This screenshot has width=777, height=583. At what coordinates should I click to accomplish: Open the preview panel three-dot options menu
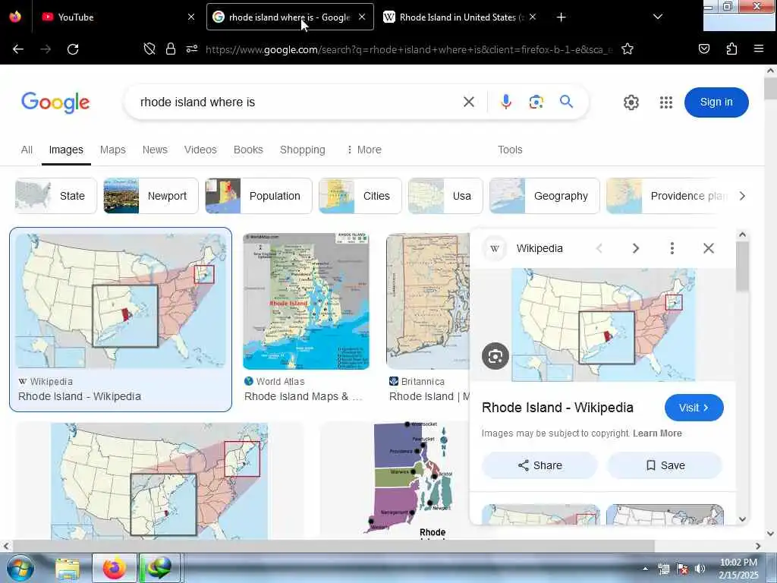pos(672,248)
